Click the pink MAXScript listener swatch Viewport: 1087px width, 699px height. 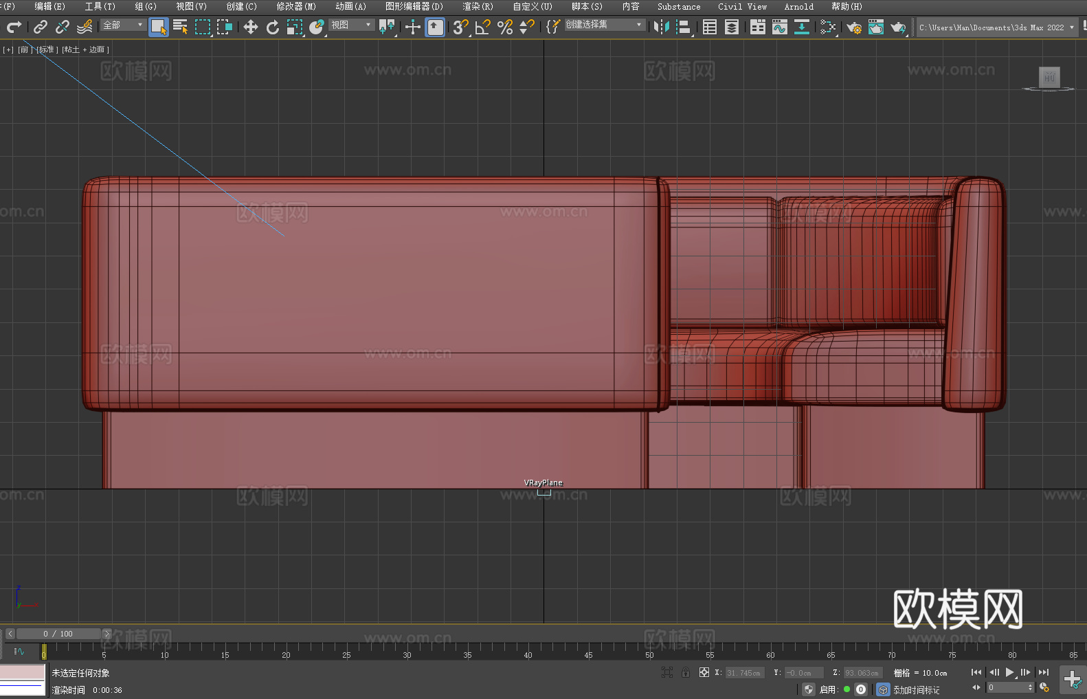coord(23,672)
